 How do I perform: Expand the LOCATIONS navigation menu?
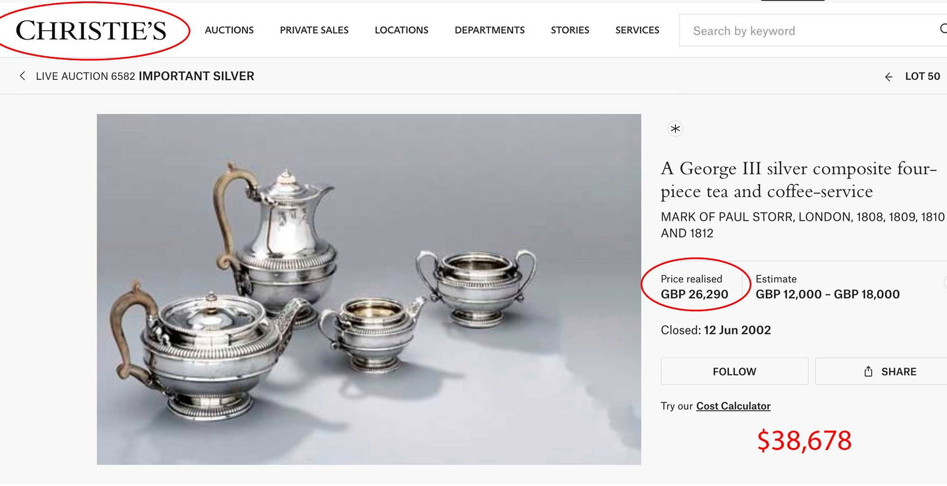(401, 30)
